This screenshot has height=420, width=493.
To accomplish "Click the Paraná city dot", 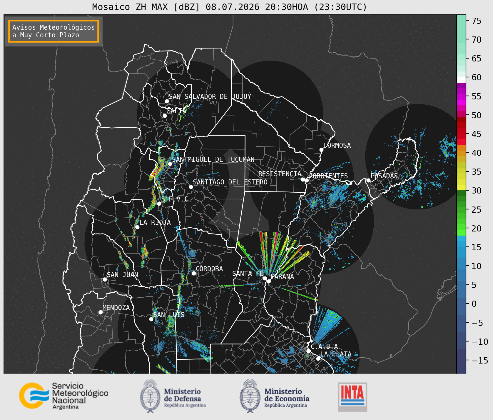I will coord(269,281).
